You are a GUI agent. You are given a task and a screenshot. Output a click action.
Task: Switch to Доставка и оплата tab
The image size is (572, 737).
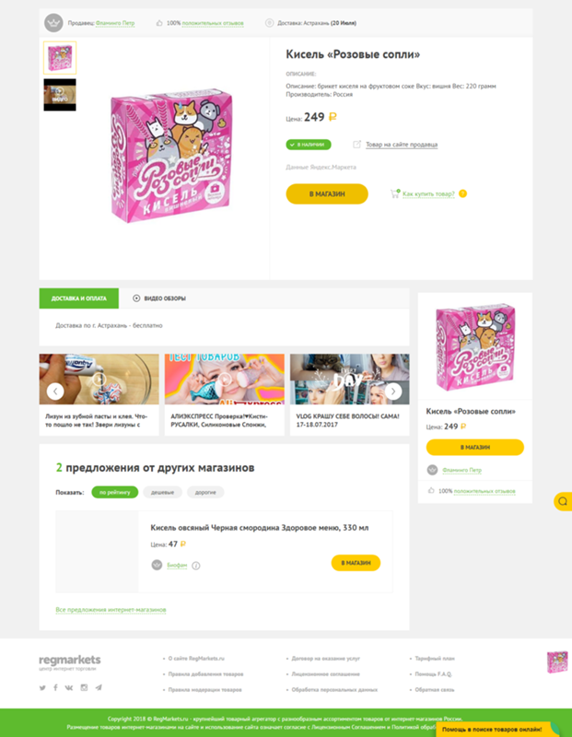pyautogui.click(x=79, y=298)
